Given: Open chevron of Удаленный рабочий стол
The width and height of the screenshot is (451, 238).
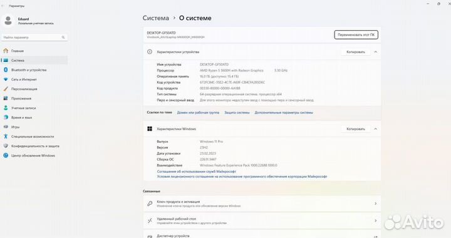Looking at the screenshot, I should 375,220.
